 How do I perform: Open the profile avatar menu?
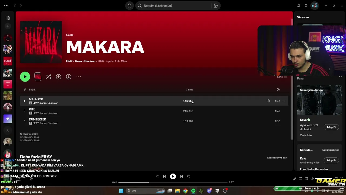[314, 6]
